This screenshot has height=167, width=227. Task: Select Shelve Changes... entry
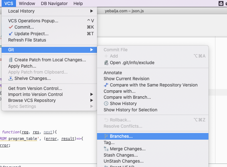(49, 78)
